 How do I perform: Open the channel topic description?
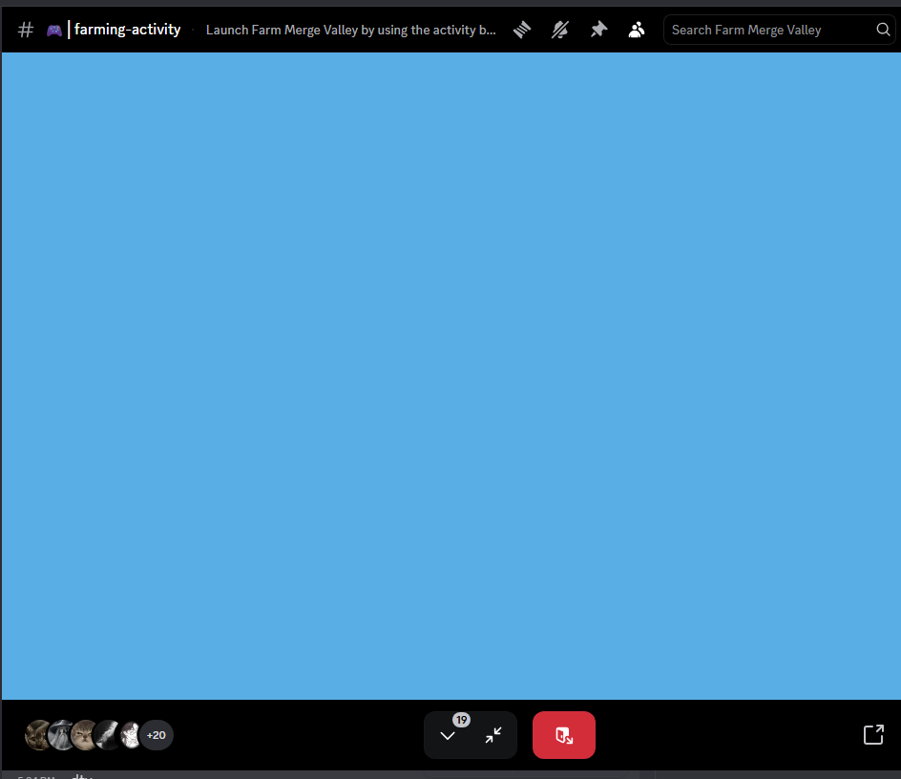pyautogui.click(x=350, y=30)
